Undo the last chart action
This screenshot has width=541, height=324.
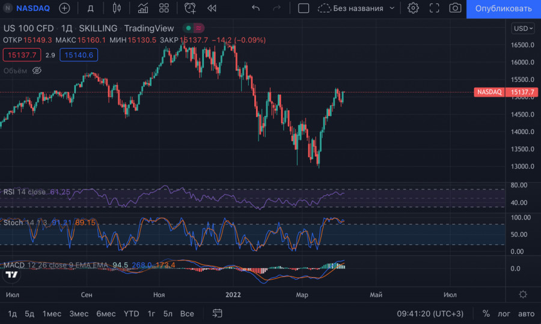click(x=255, y=8)
